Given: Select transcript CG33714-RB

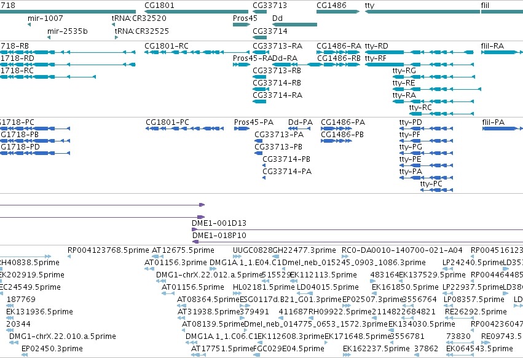Looking at the screenshot, I should (x=261, y=89).
